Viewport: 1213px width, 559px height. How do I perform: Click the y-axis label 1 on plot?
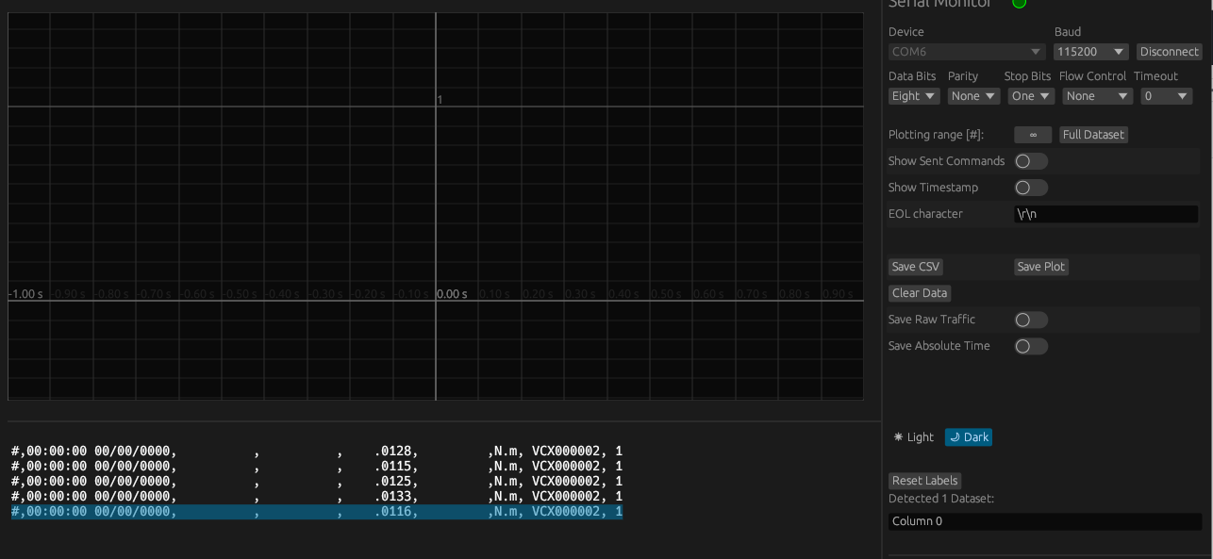pyautogui.click(x=440, y=100)
